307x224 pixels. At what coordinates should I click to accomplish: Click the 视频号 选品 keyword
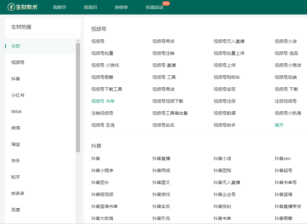tap(286, 53)
